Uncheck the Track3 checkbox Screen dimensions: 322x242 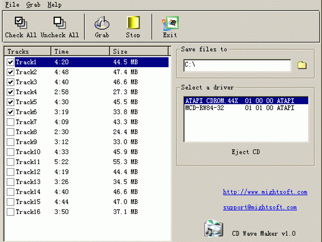(10, 82)
